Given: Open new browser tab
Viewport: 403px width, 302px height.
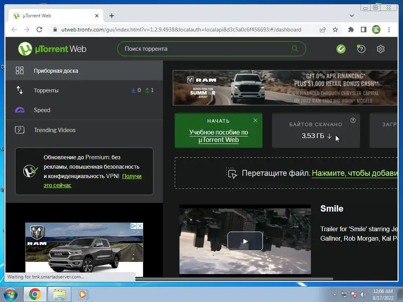Looking at the screenshot, I should coord(111,16).
